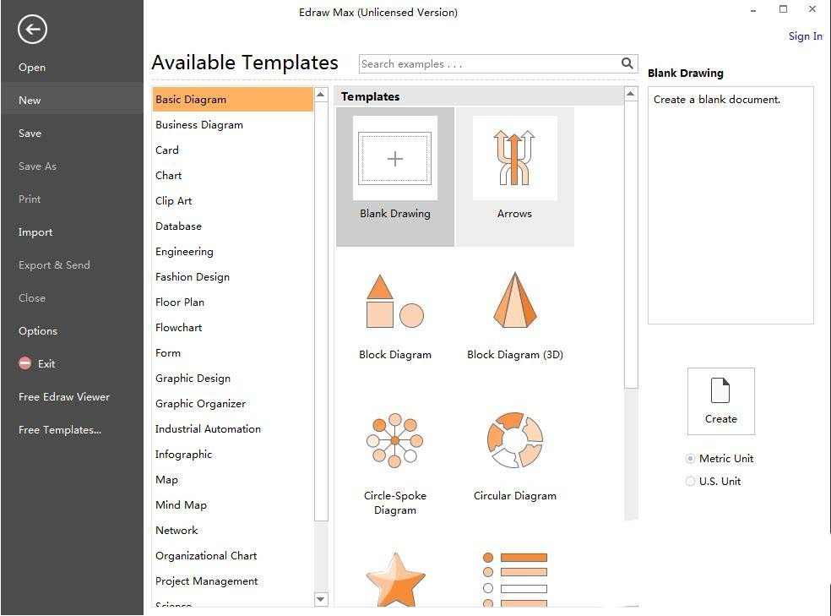
Task: Choose the Engineering category
Action: pyautogui.click(x=184, y=251)
